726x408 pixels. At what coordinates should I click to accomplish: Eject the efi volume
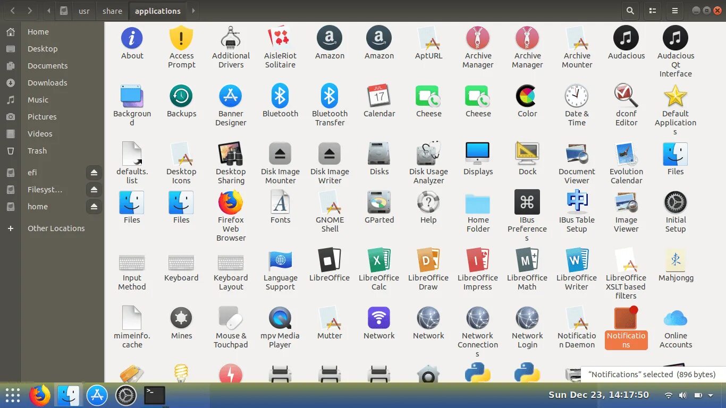(x=94, y=173)
